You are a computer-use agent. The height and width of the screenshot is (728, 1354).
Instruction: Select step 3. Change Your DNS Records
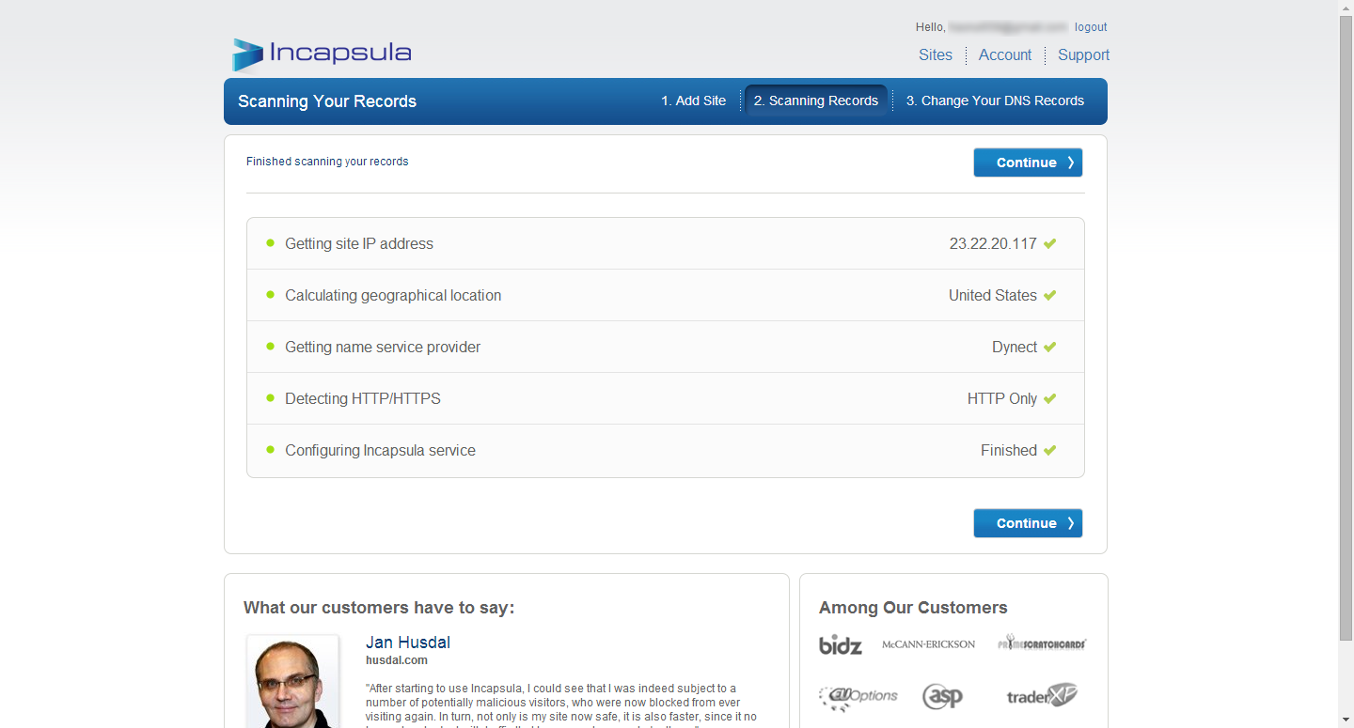click(995, 101)
